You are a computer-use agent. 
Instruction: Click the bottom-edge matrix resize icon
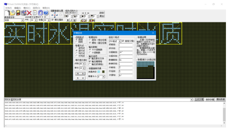tap(92, 16)
